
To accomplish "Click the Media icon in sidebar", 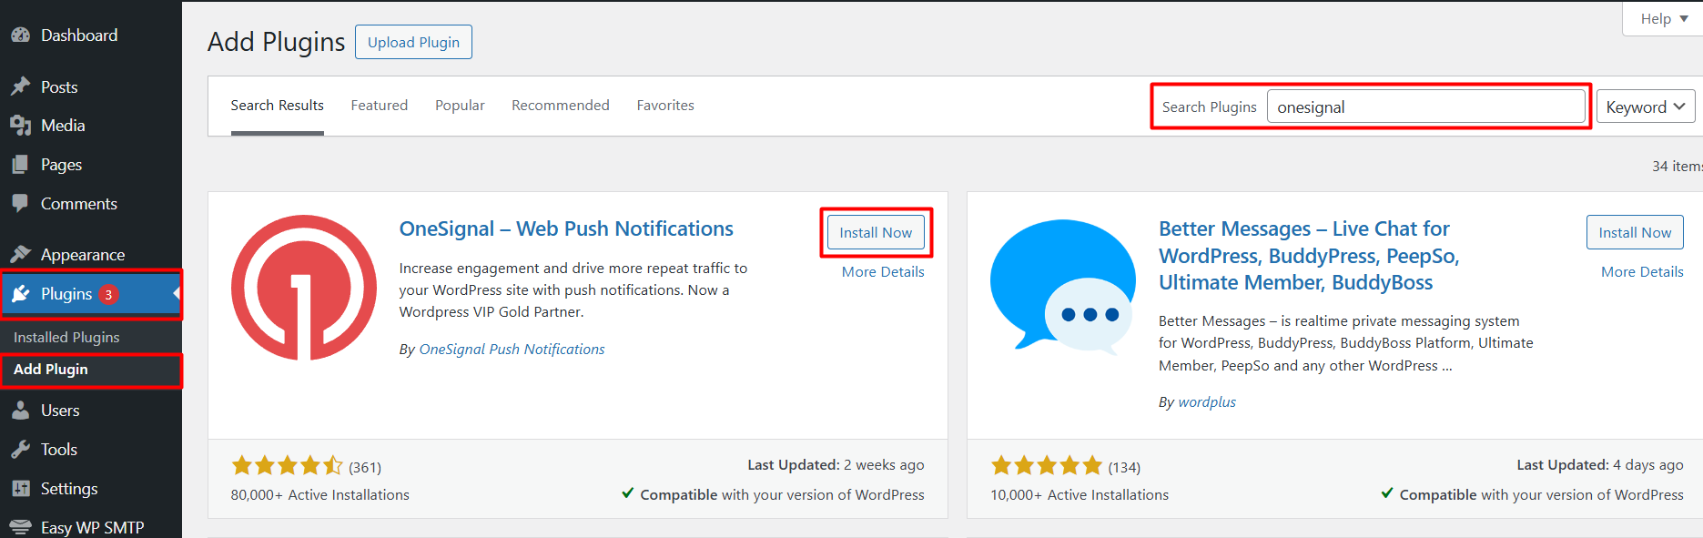I will 20,126.
